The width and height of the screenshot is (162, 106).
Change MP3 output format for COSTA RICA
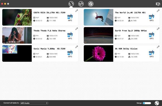70,18
